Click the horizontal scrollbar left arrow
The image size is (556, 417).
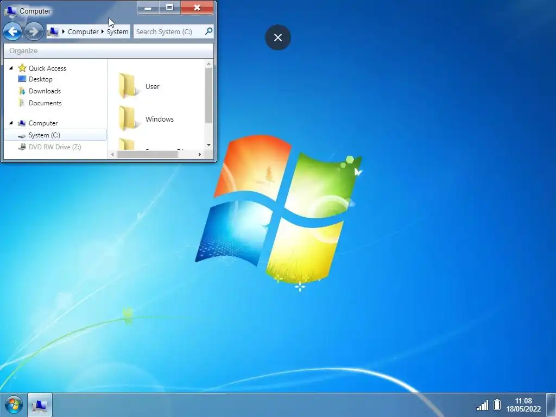[112, 154]
